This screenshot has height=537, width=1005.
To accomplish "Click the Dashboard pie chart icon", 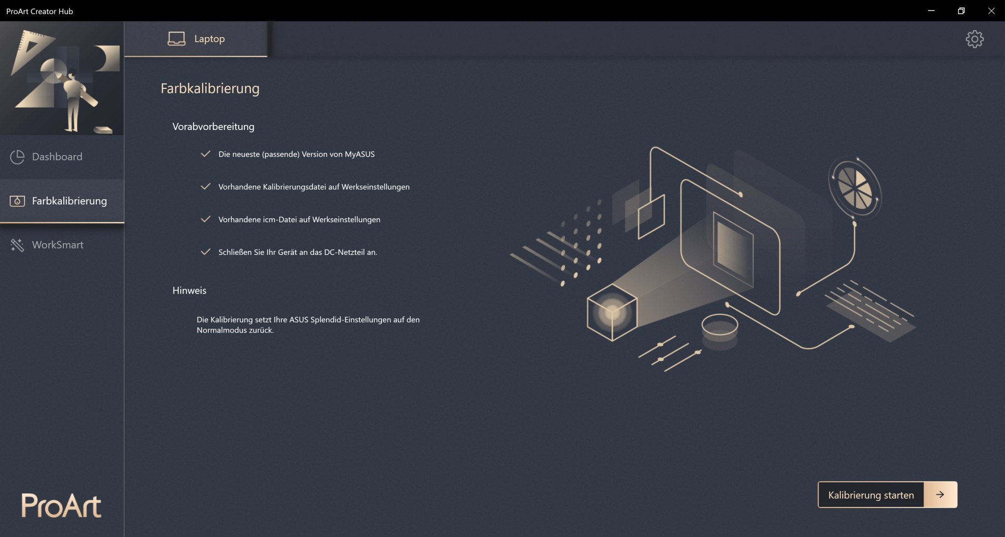I will click(x=17, y=157).
